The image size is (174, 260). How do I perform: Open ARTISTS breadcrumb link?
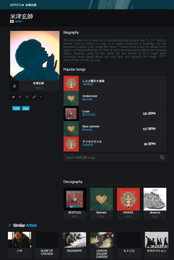pyautogui.click(x=15, y=5)
